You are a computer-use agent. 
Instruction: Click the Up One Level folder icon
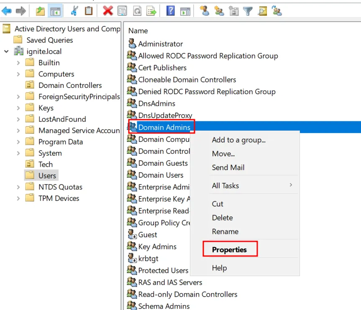[40, 11]
